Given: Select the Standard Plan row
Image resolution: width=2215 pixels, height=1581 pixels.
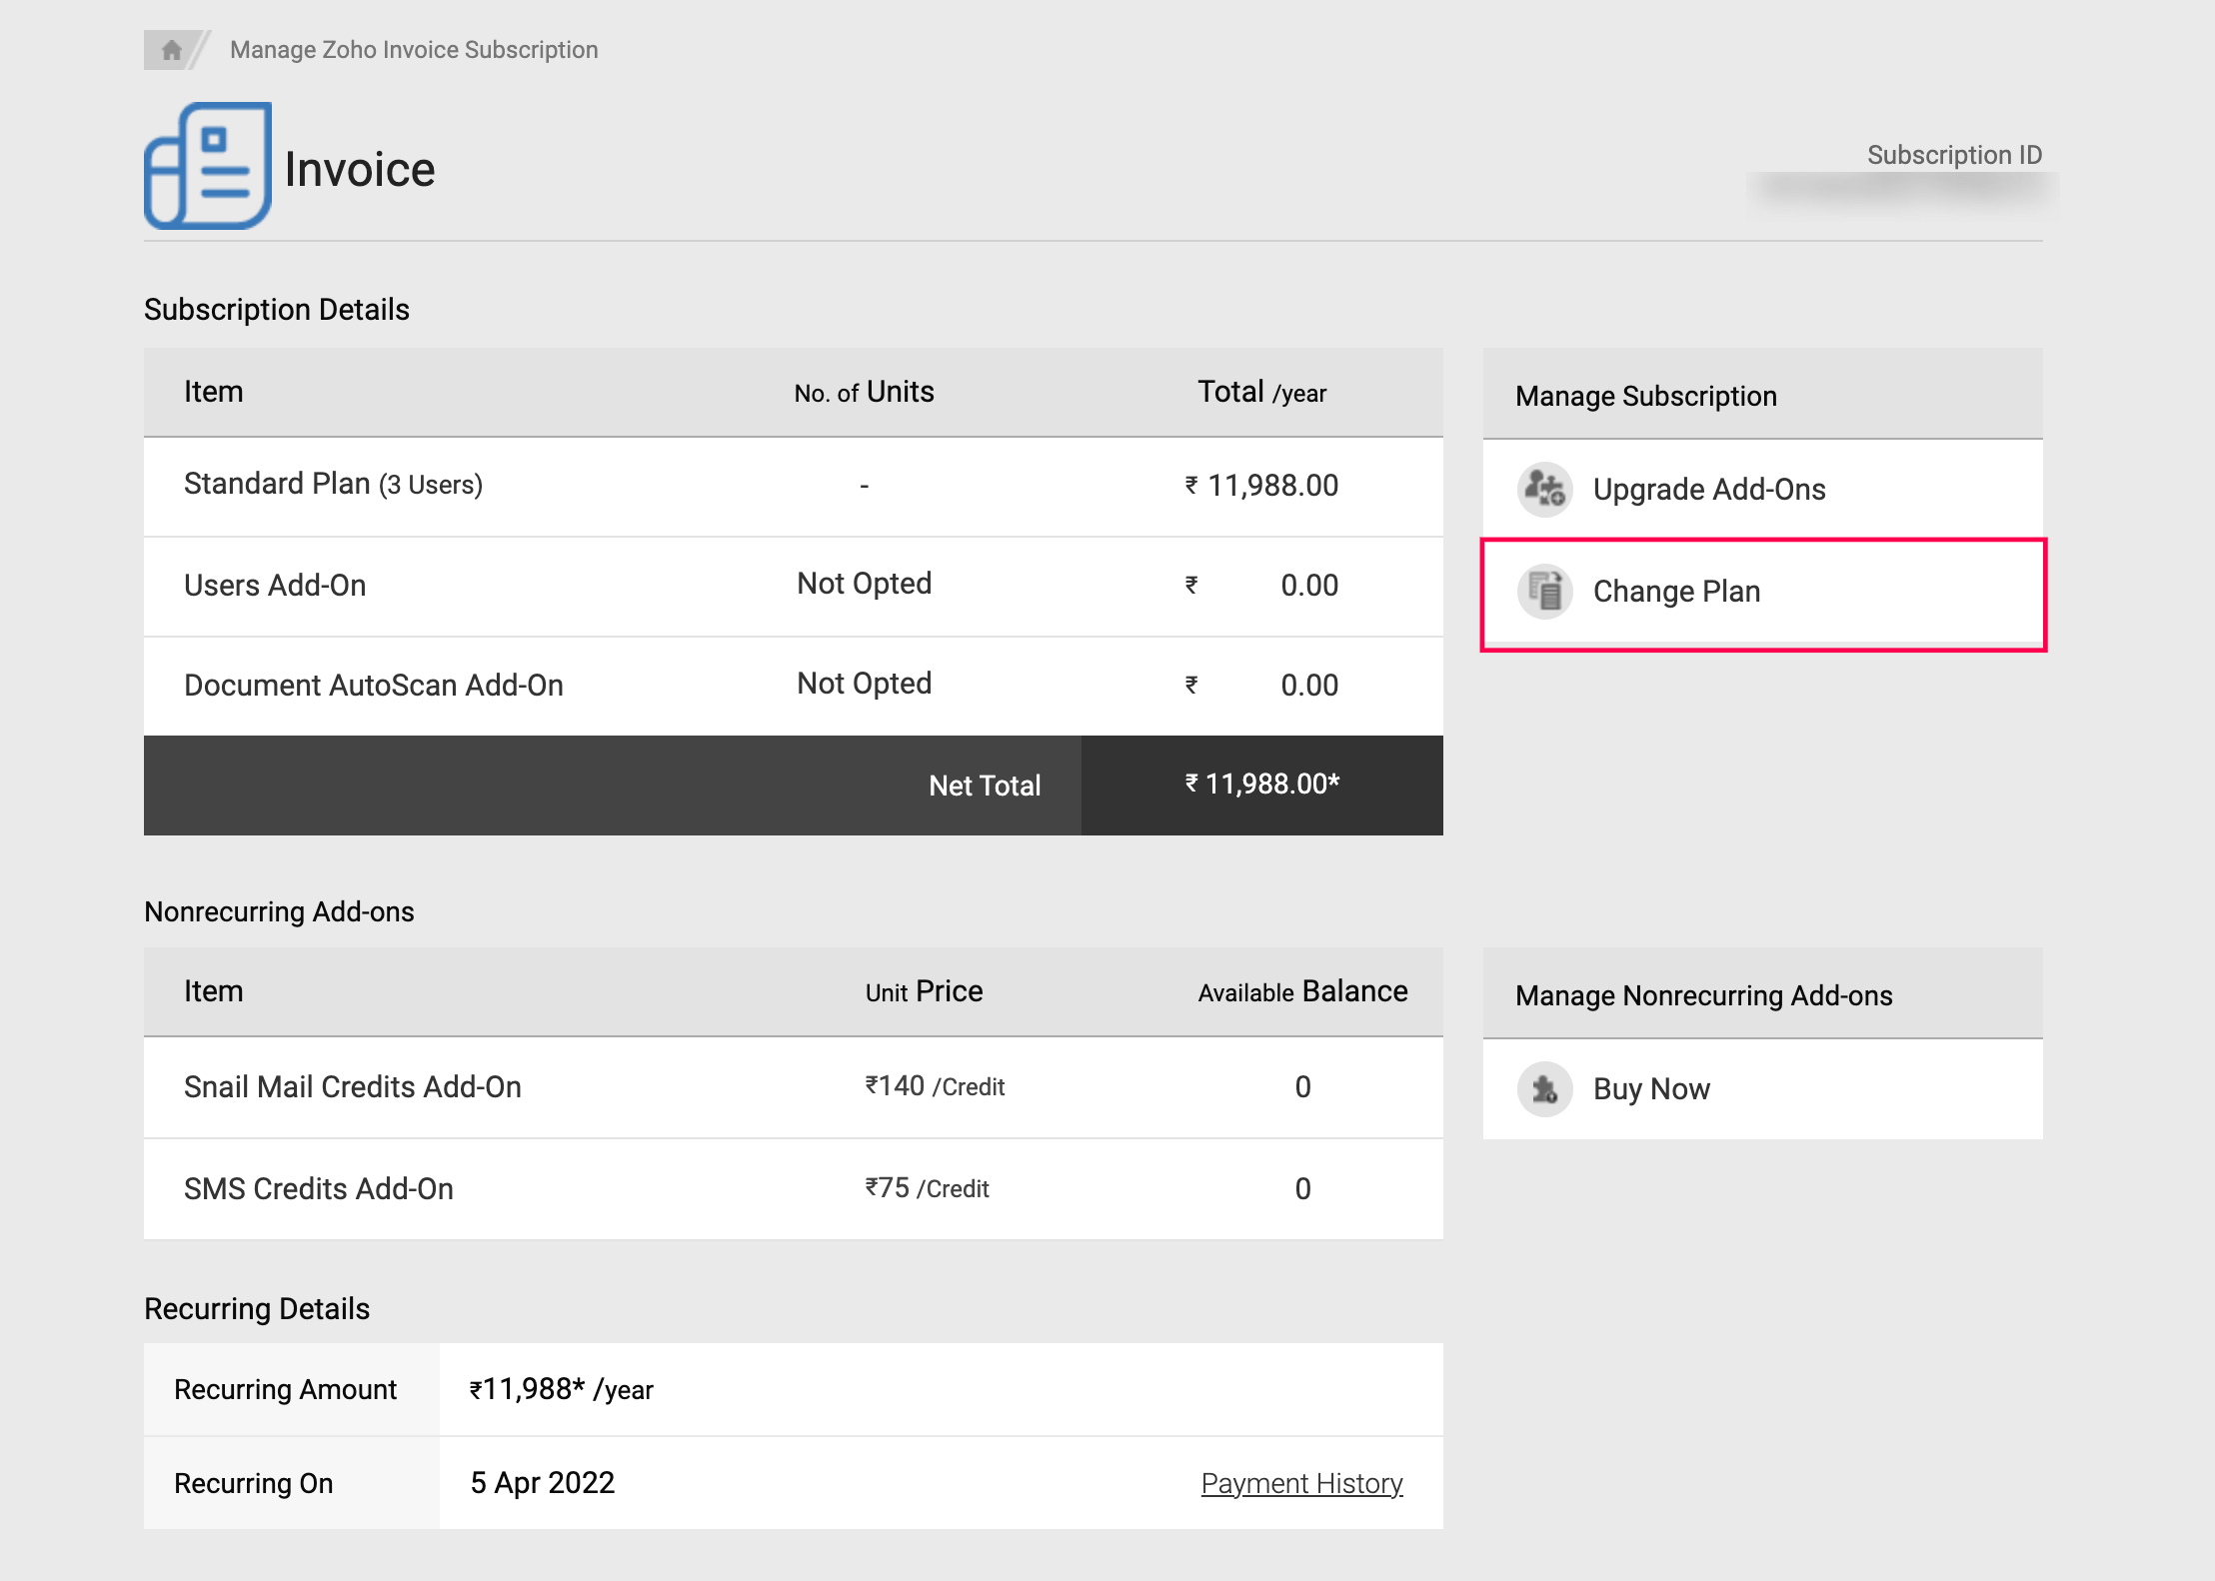Looking at the screenshot, I should (x=333, y=485).
